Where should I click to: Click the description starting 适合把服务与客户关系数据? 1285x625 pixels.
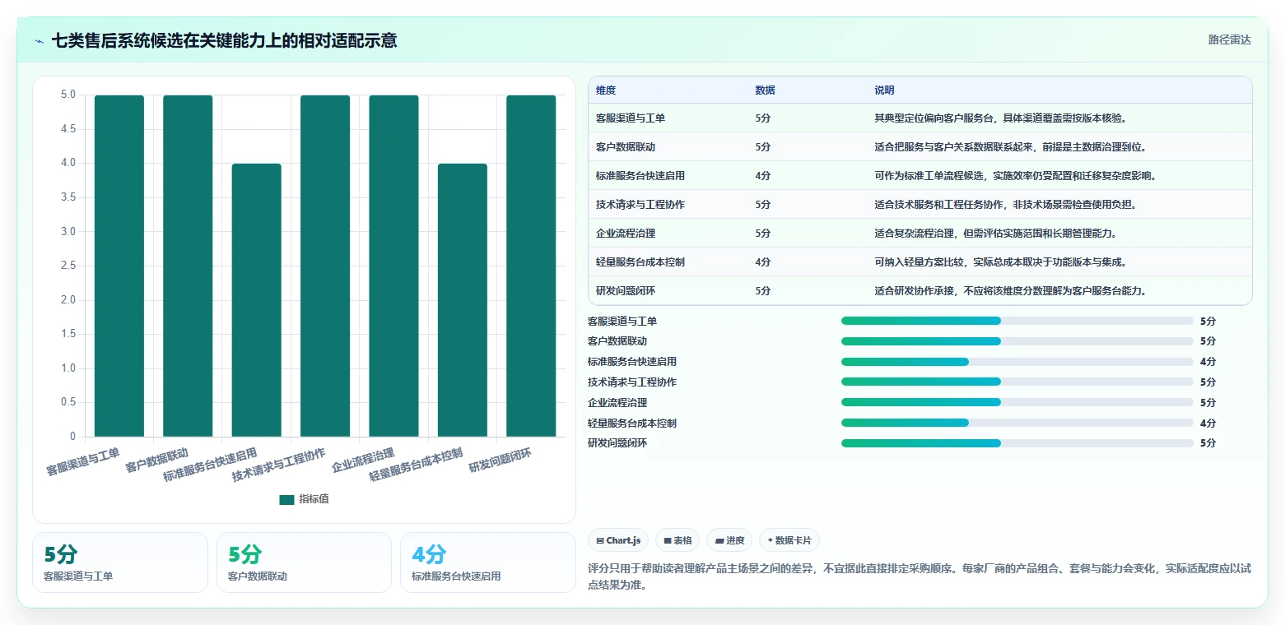pyautogui.click(x=1010, y=147)
